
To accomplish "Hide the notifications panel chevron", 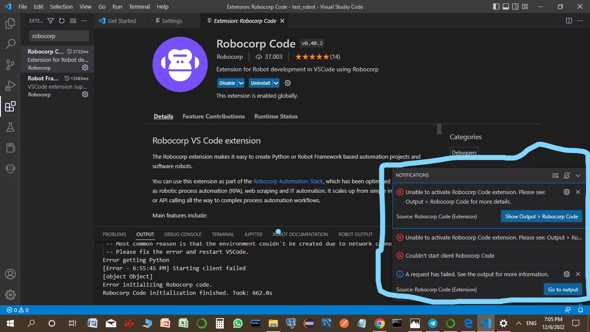I will click(578, 175).
